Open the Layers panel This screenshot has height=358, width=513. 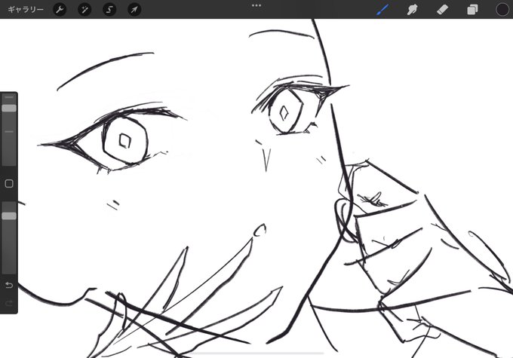point(472,10)
